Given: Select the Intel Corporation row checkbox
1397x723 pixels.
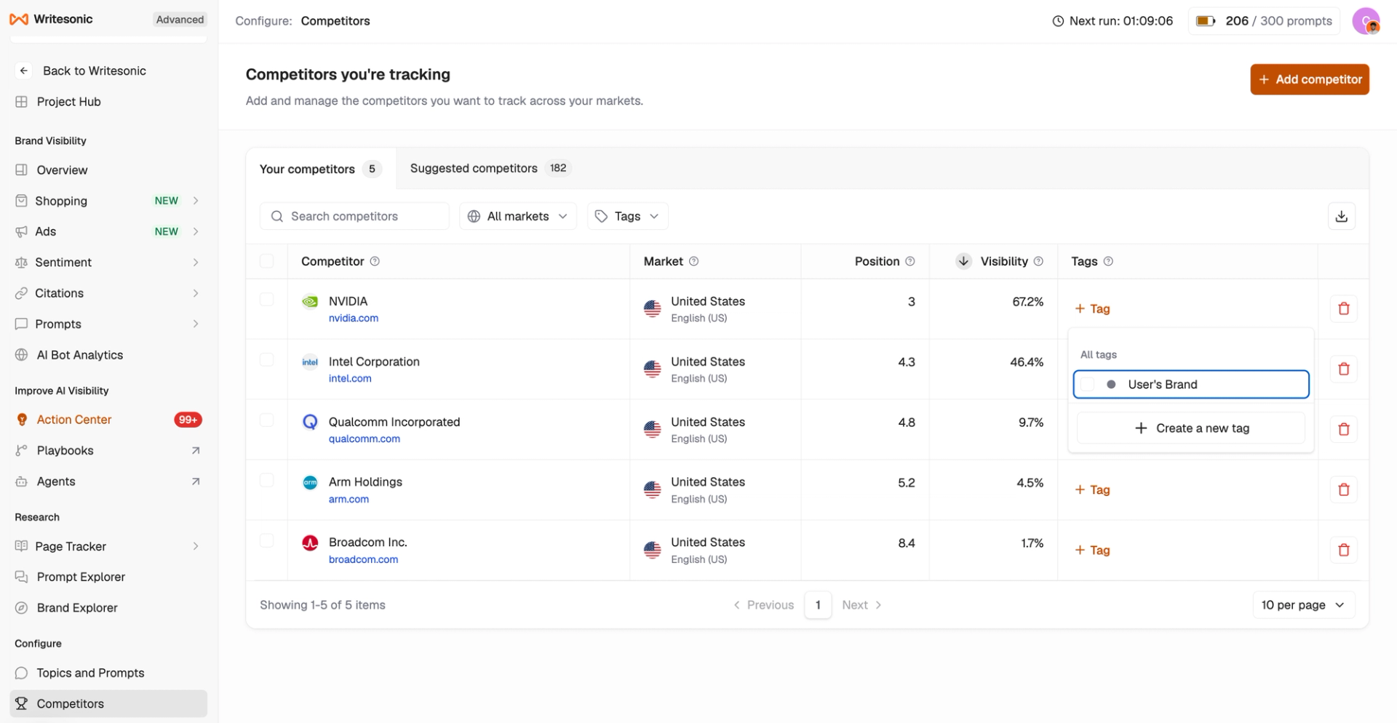Looking at the screenshot, I should tap(267, 360).
